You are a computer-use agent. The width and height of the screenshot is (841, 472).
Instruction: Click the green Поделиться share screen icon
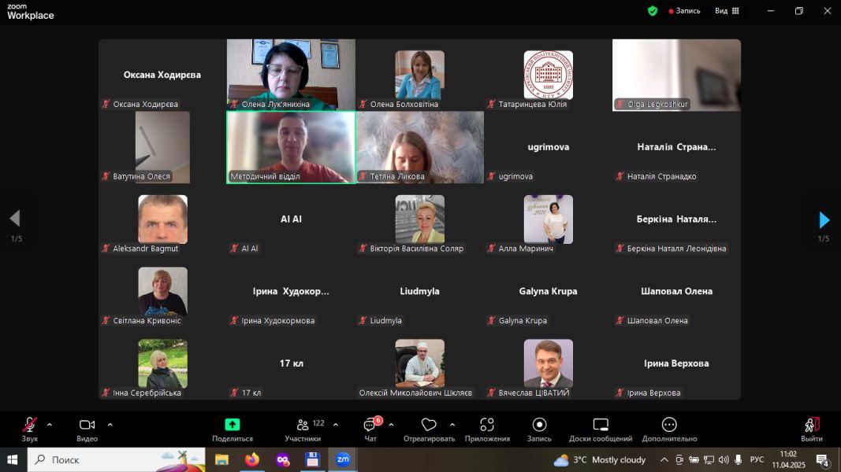[232, 425]
